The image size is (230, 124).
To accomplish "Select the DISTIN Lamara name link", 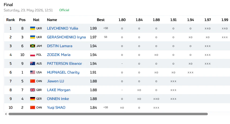I will click(60, 46).
